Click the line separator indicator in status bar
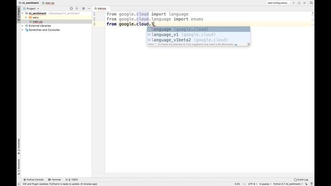 (244, 184)
